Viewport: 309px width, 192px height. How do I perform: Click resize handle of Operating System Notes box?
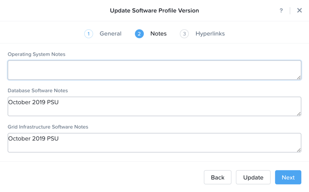tap(299, 77)
